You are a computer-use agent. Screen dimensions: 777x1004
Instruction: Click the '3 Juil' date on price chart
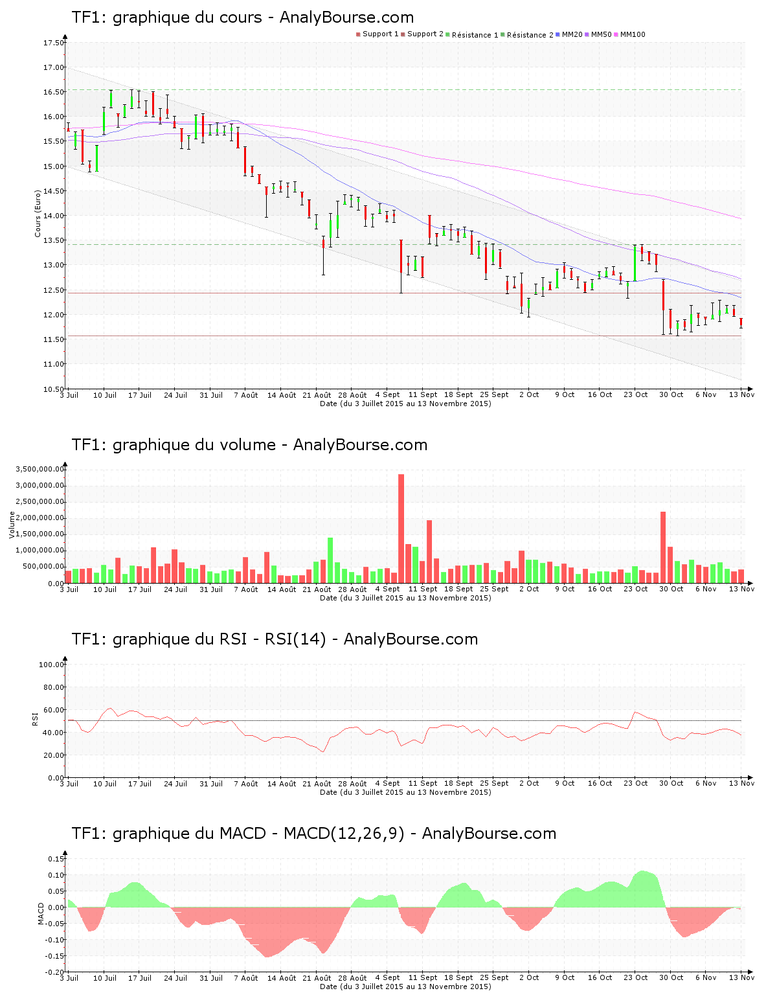pyautogui.click(x=69, y=395)
